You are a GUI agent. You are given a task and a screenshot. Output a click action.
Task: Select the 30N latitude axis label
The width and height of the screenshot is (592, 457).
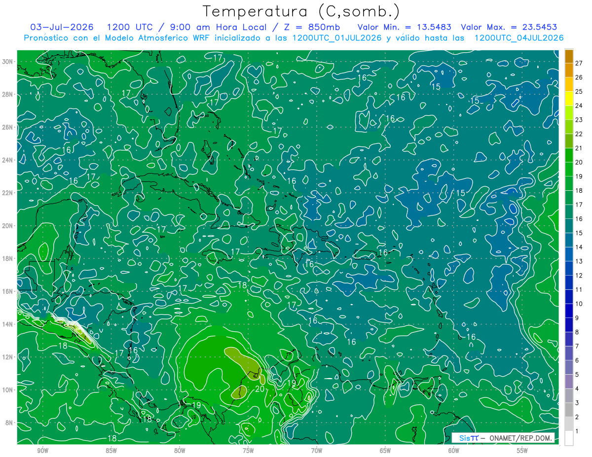[8, 62]
